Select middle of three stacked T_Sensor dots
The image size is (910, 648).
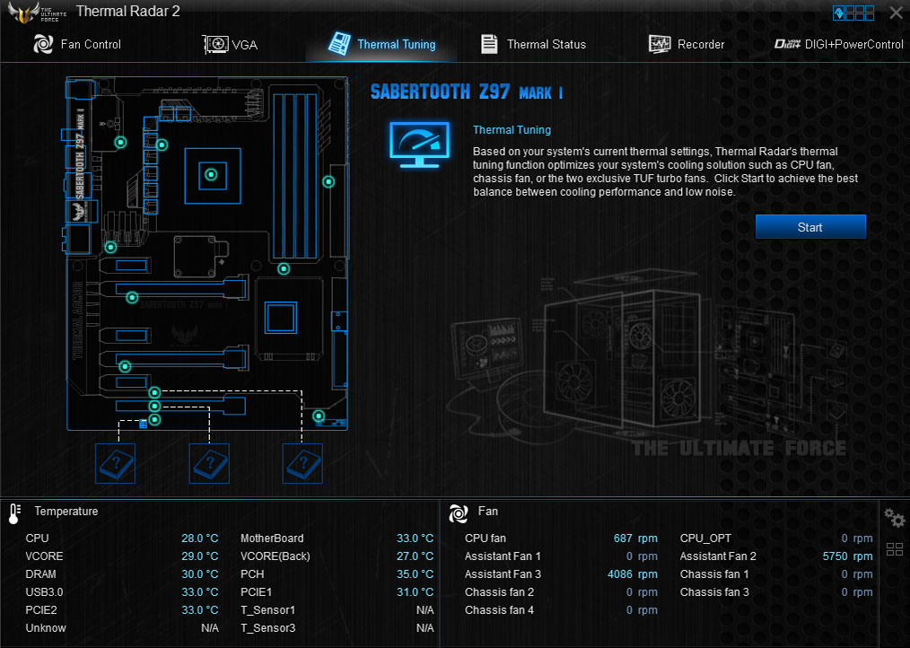pyautogui.click(x=154, y=406)
